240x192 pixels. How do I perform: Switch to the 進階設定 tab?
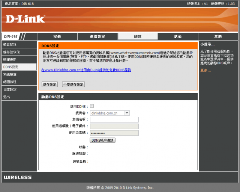tap(97, 36)
